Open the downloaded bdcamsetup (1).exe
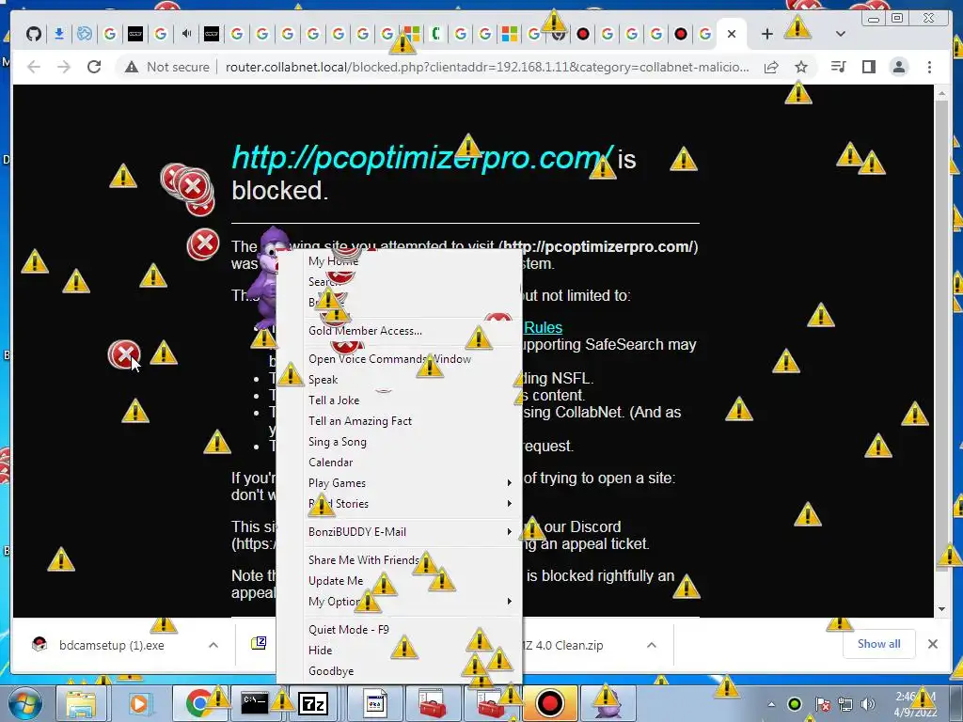963x722 pixels. pyautogui.click(x=111, y=645)
